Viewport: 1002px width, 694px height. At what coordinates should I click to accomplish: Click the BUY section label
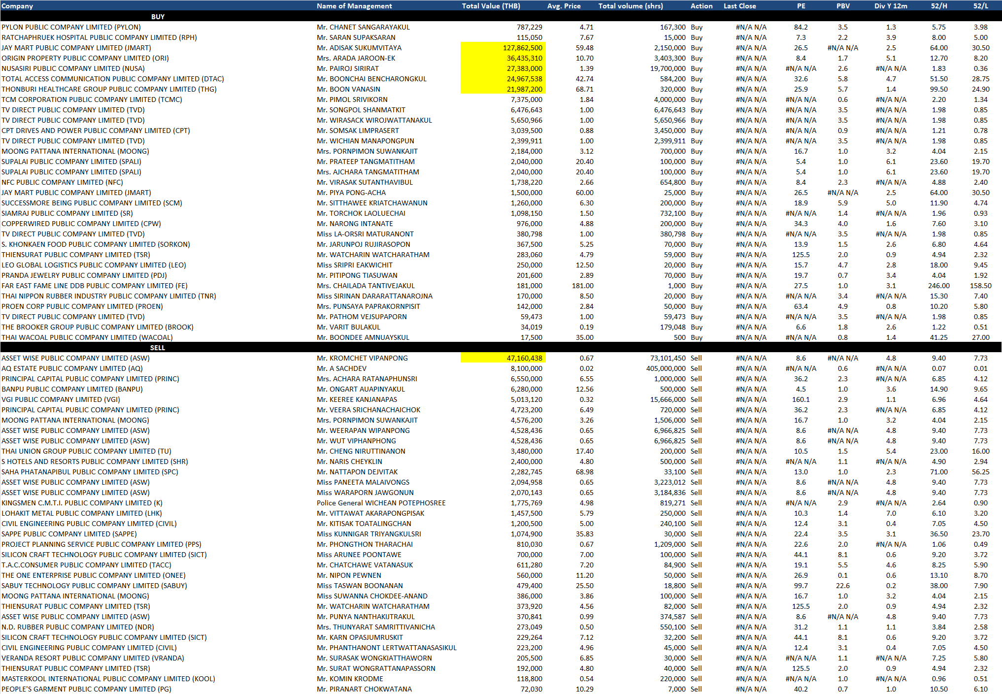158,17
